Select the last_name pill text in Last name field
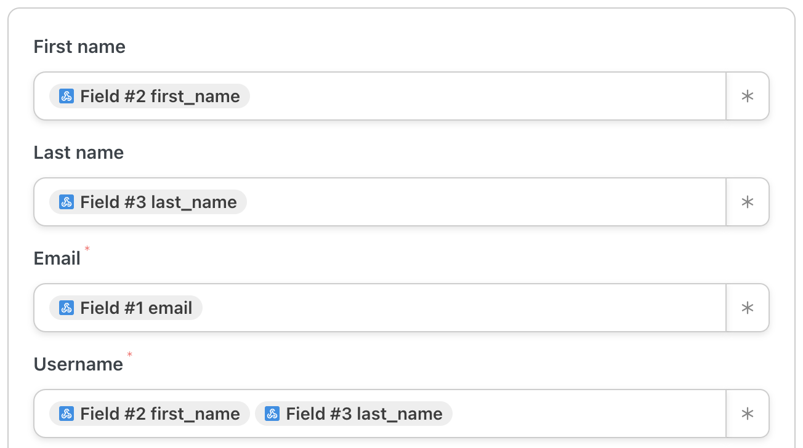 point(158,202)
